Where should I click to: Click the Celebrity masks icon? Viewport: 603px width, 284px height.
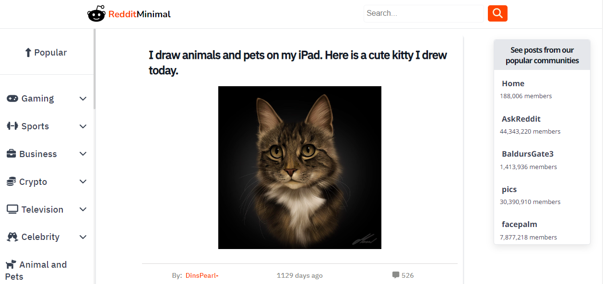(x=13, y=237)
